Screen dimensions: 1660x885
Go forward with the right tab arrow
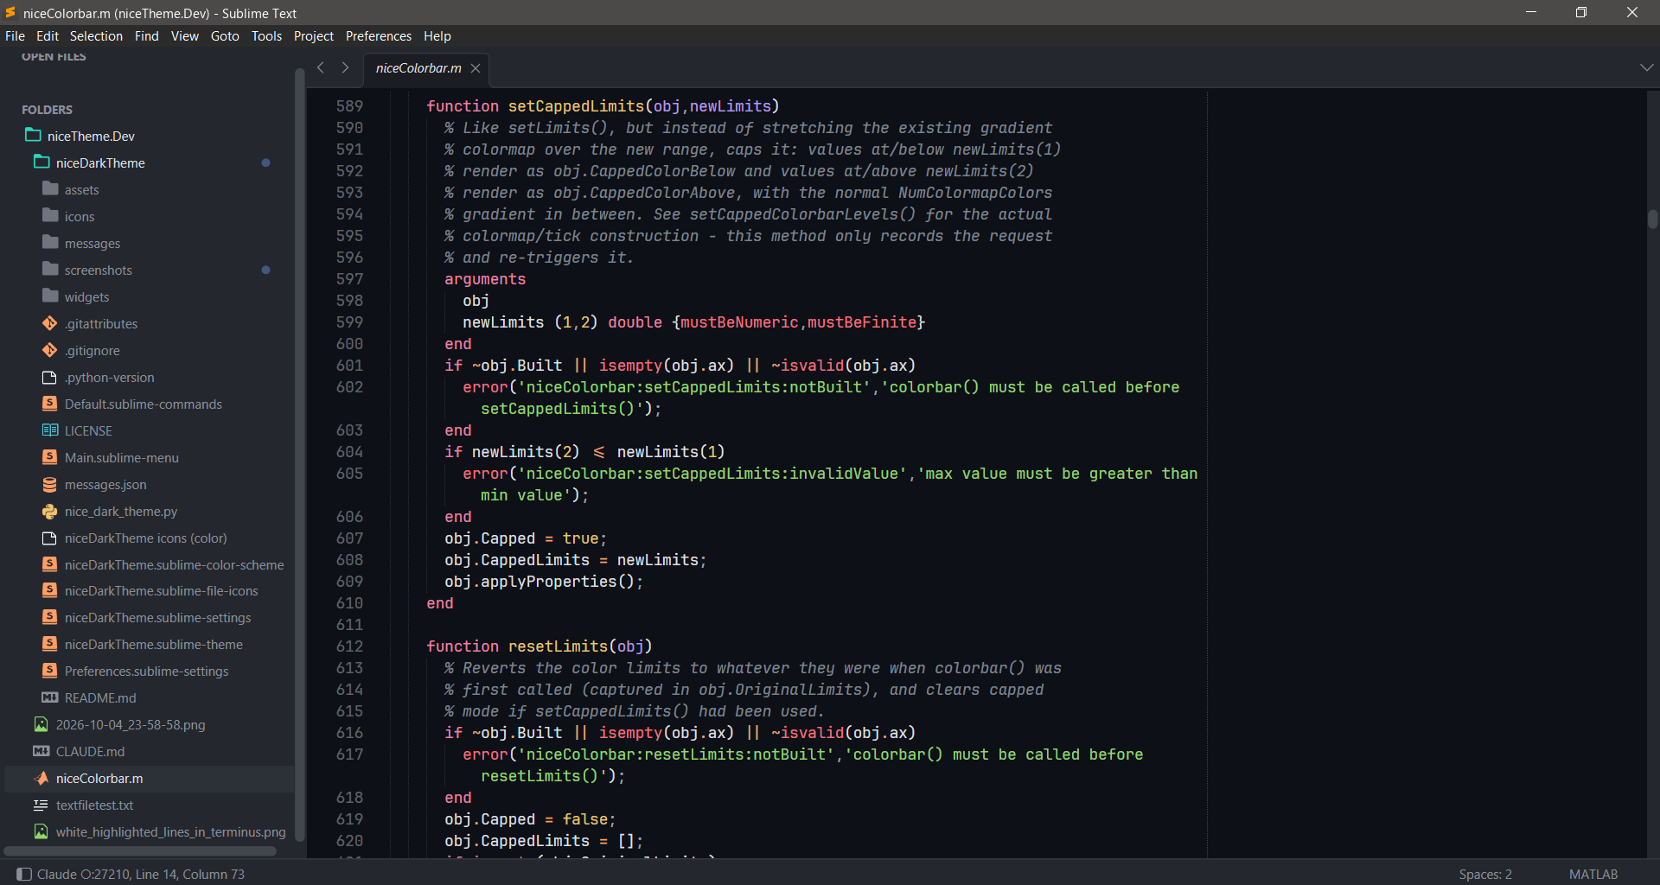[345, 67]
